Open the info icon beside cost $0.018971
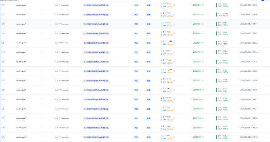The image size is (270, 142). point(203,90)
